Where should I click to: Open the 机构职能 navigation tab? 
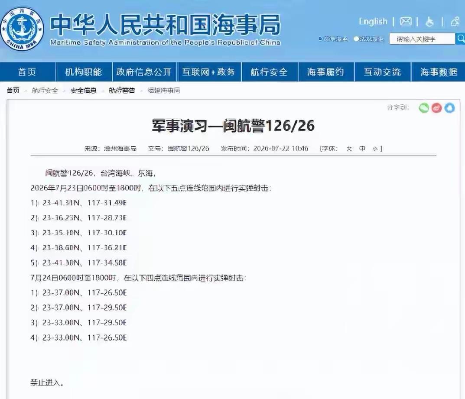[84, 72]
